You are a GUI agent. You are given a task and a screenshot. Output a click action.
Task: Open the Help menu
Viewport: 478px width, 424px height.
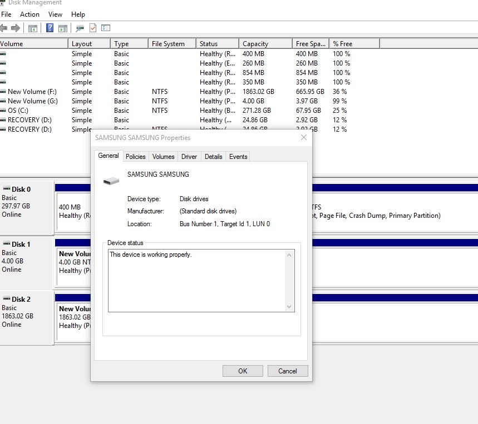[78, 14]
